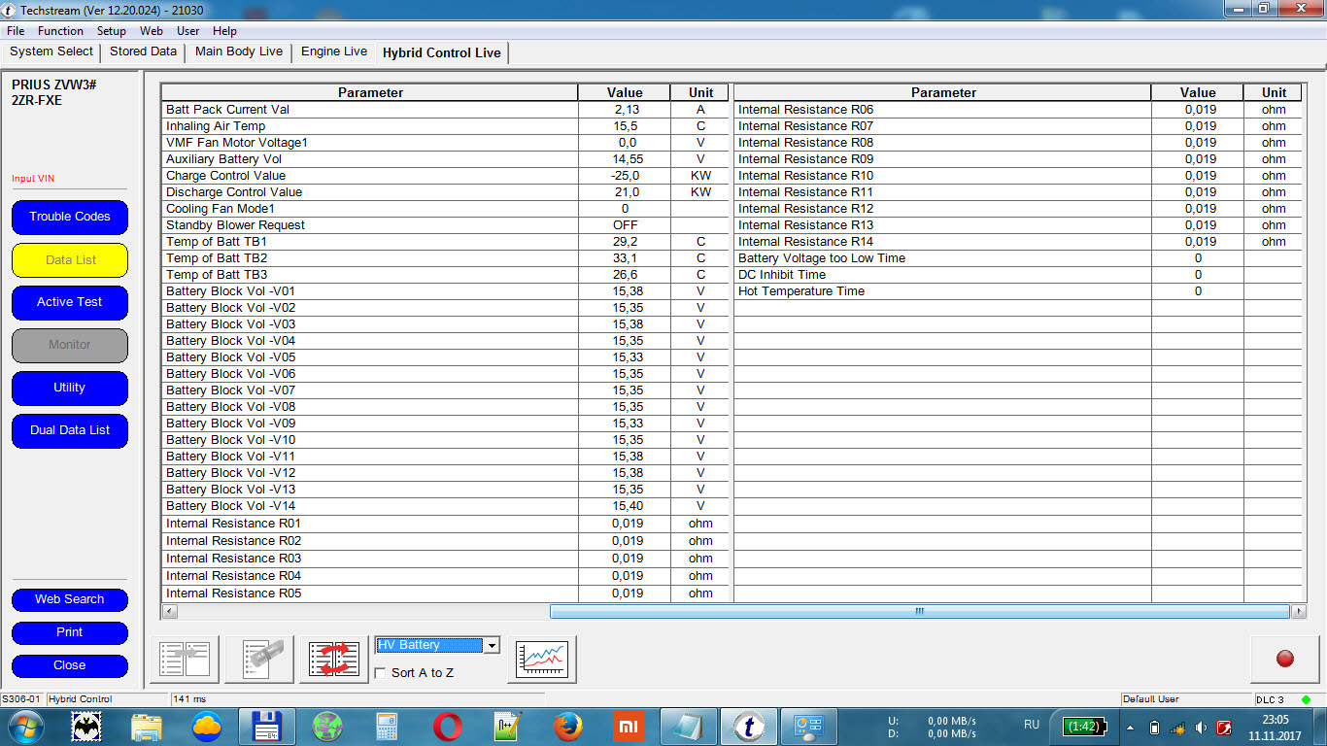Click the list-with-arrow data list icon
This screenshot has width=1327, height=746.
[x=185, y=660]
